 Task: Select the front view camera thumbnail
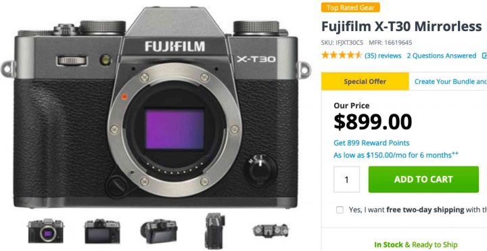point(46,231)
